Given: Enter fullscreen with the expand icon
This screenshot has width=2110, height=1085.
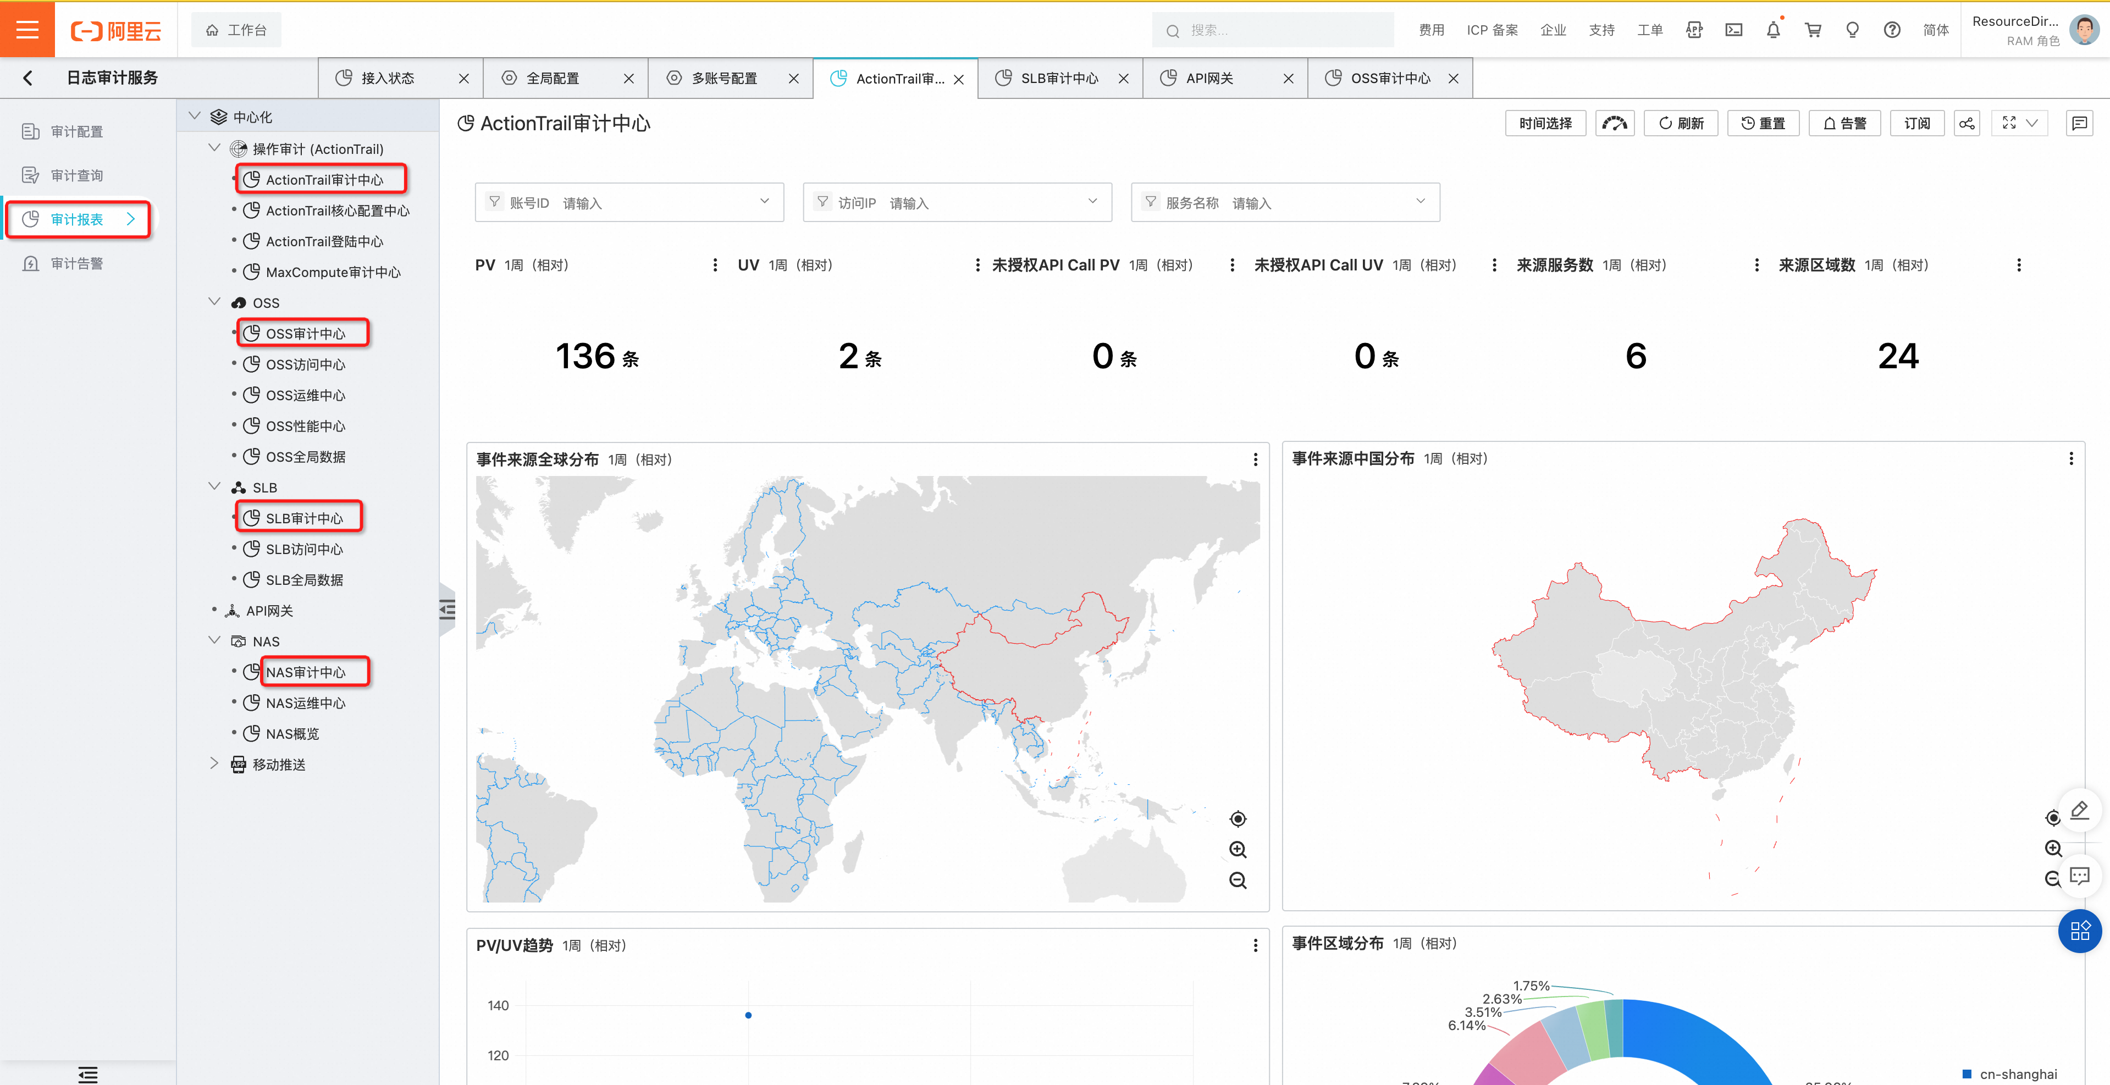Looking at the screenshot, I should pyautogui.click(x=2009, y=123).
